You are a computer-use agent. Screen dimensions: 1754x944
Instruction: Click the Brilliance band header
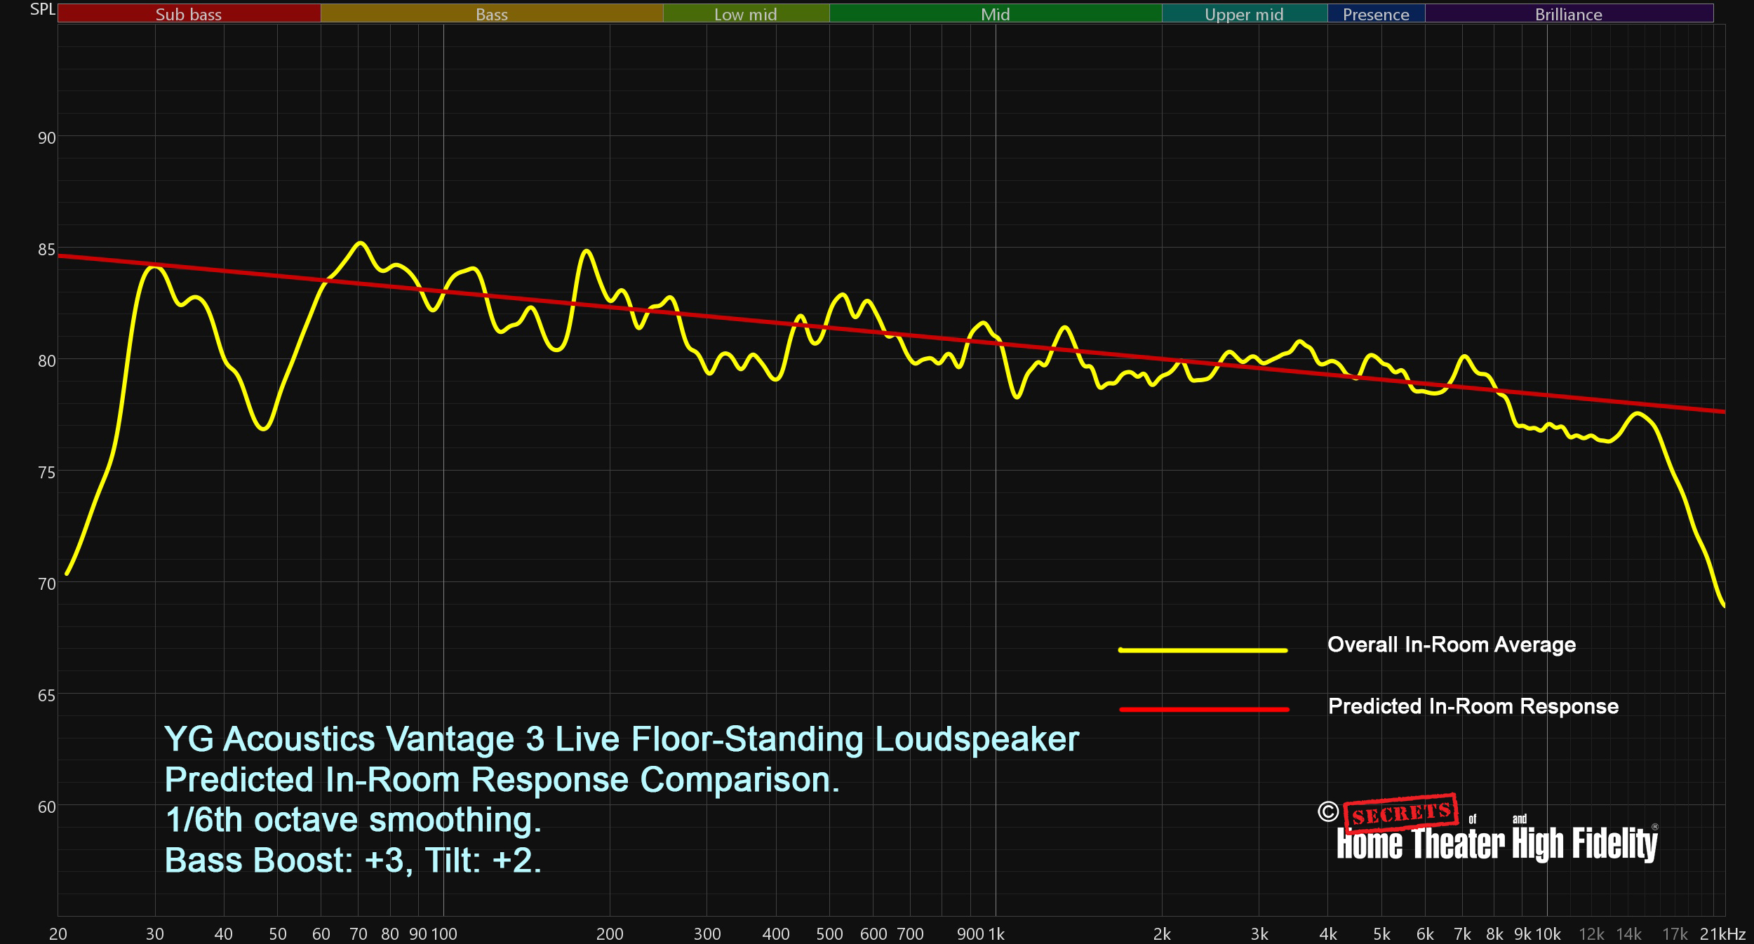1568,14
